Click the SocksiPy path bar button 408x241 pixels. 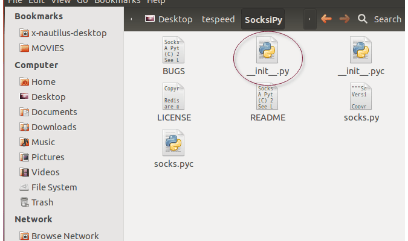[x=263, y=19]
